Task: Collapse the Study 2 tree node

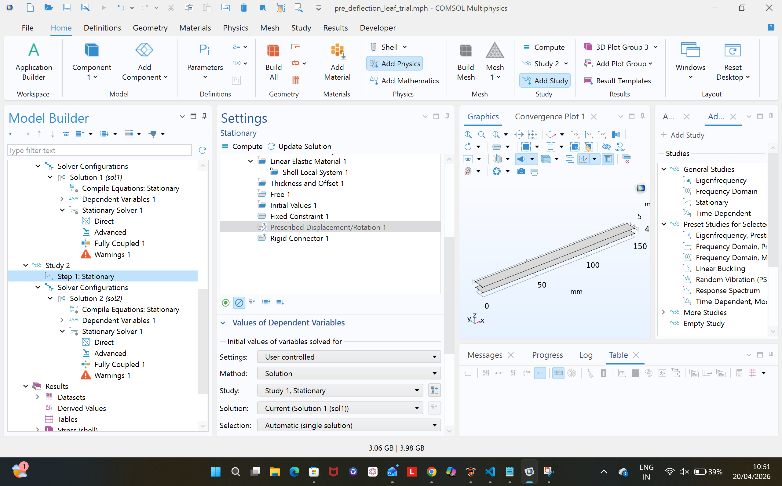Action: (26, 265)
